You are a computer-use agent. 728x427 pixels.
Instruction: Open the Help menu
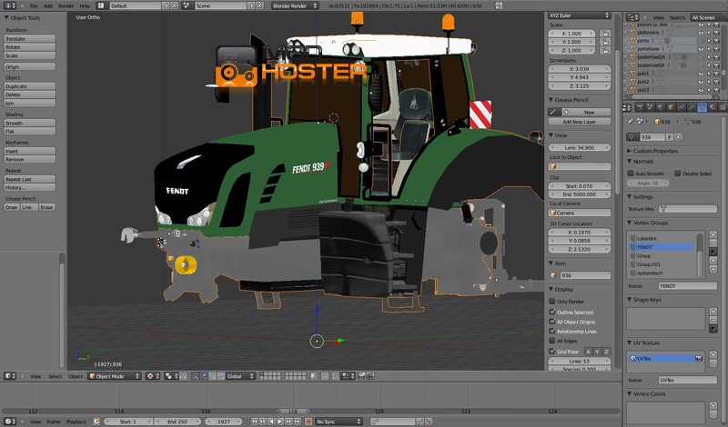(85, 6)
